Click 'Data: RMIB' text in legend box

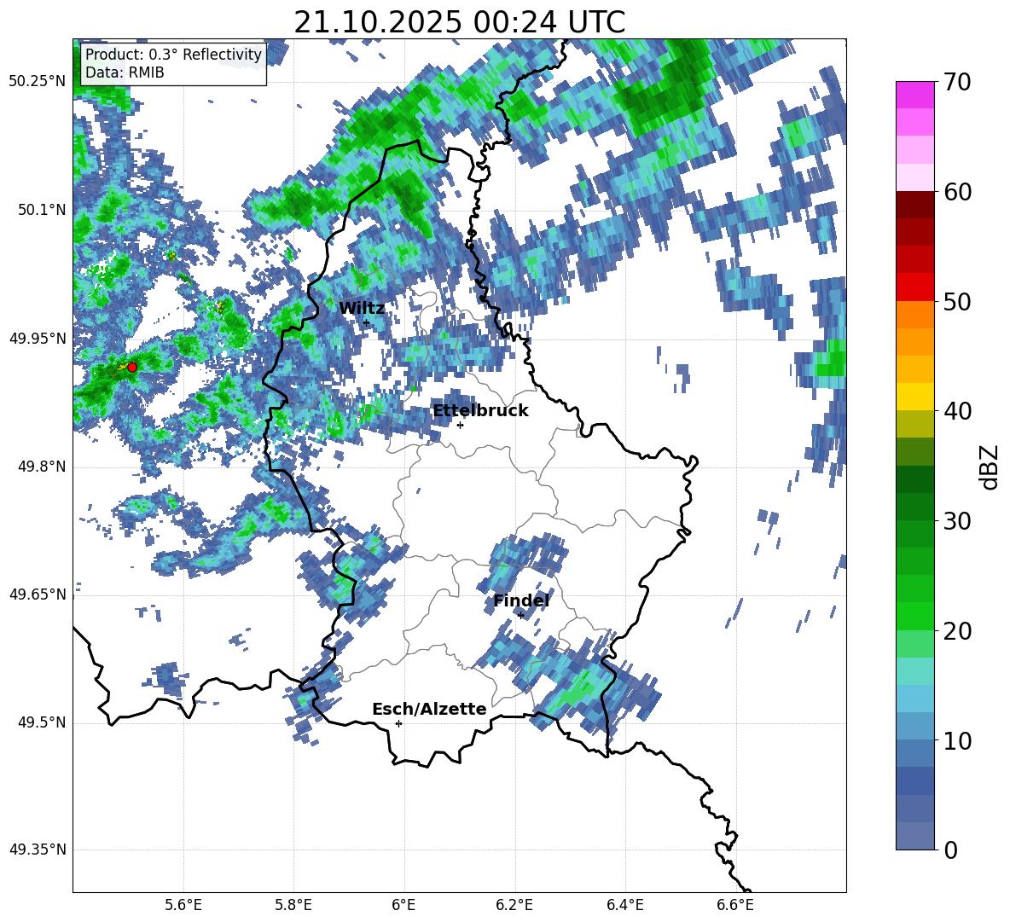pyautogui.click(x=125, y=72)
